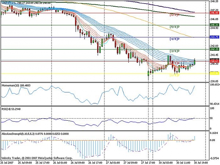Click the 0.1684 AbsoluteStrength scale value

point(214,133)
